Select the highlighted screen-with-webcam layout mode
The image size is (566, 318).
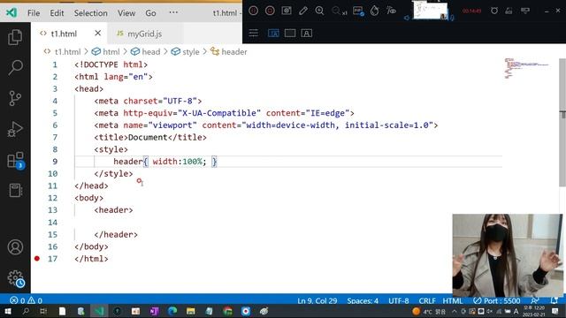(273, 34)
